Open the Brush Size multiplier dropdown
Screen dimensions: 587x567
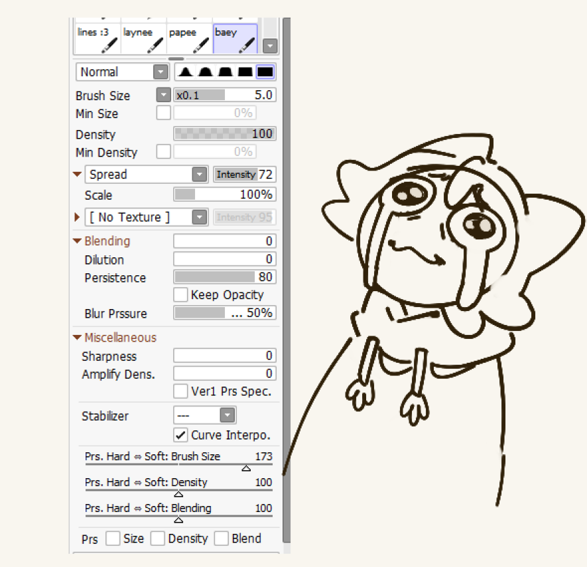coord(164,95)
